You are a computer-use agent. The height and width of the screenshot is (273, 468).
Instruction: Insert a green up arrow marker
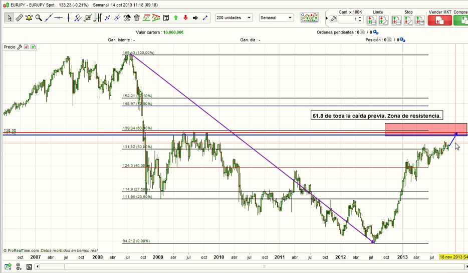click(176, 18)
